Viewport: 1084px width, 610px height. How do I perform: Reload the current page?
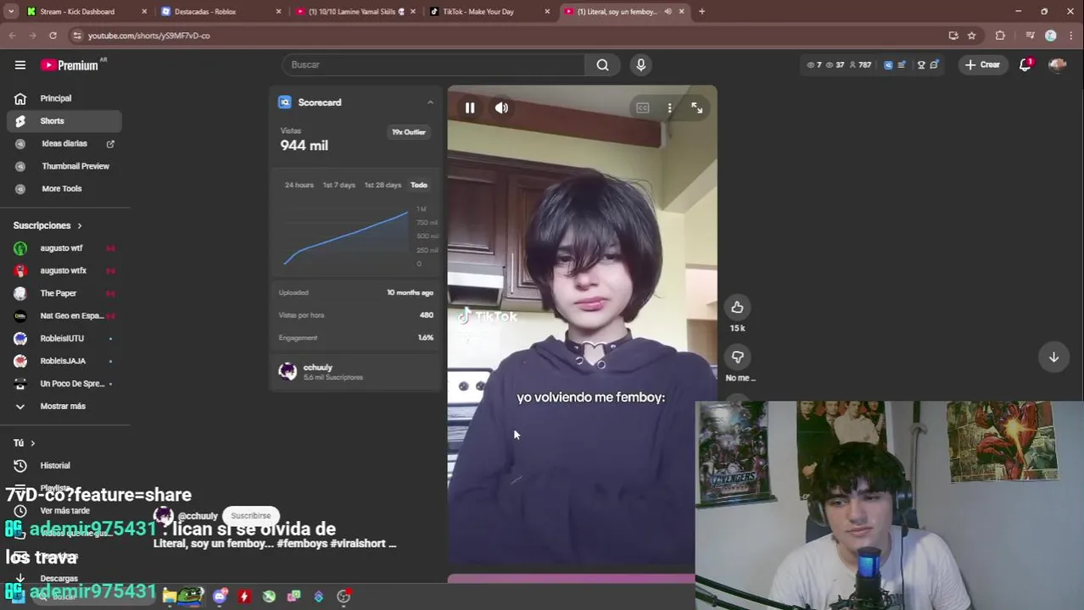(x=53, y=36)
